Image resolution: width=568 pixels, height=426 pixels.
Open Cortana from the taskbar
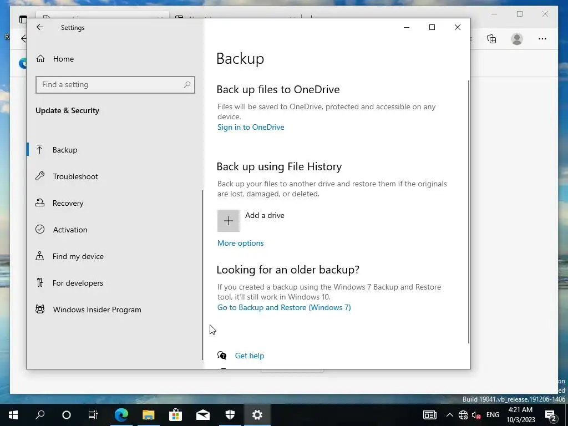(67, 415)
